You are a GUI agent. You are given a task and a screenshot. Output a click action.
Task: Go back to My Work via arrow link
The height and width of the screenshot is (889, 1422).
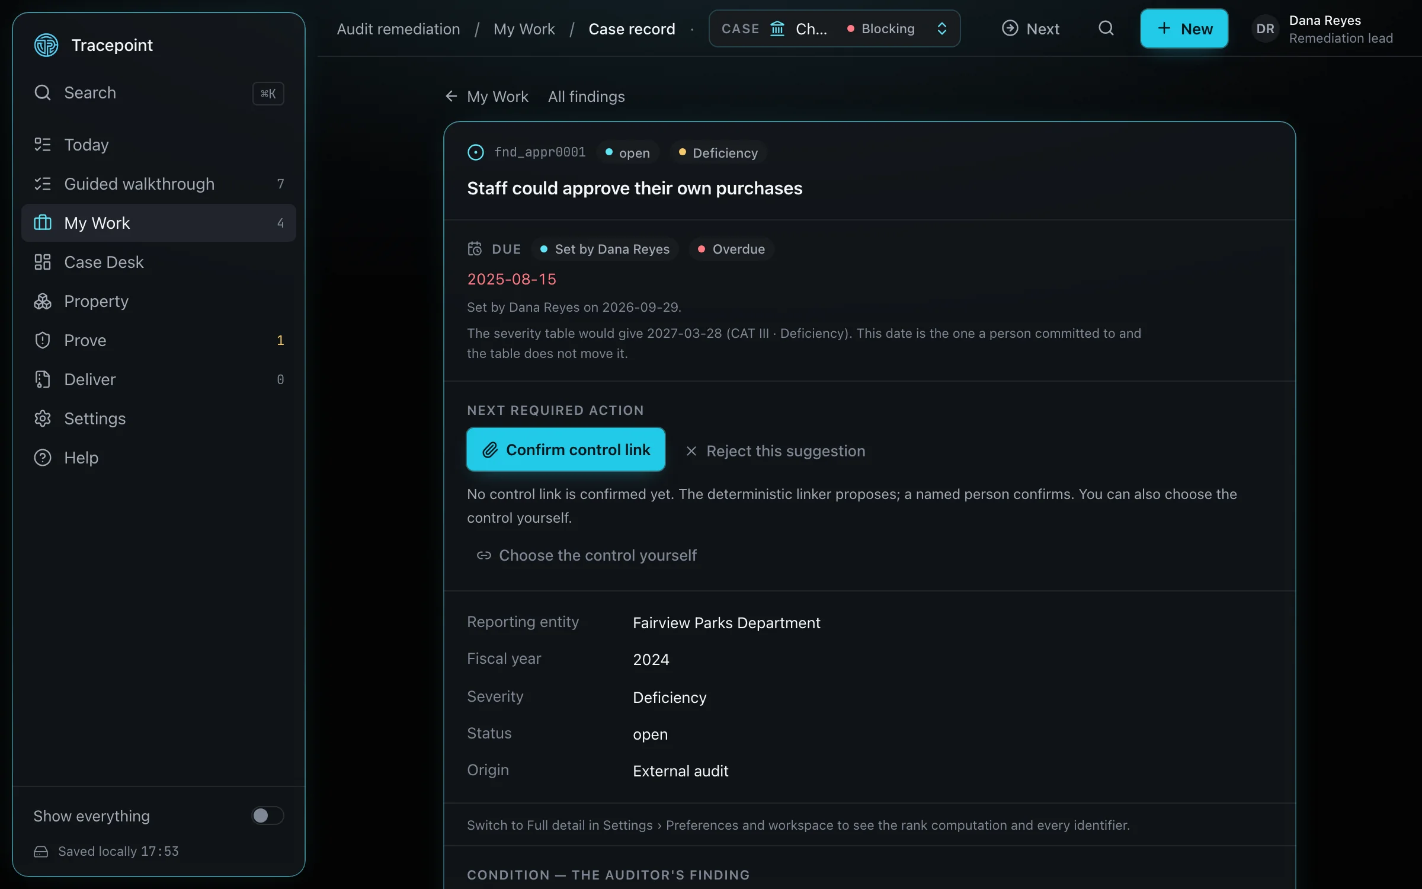[486, 97]
